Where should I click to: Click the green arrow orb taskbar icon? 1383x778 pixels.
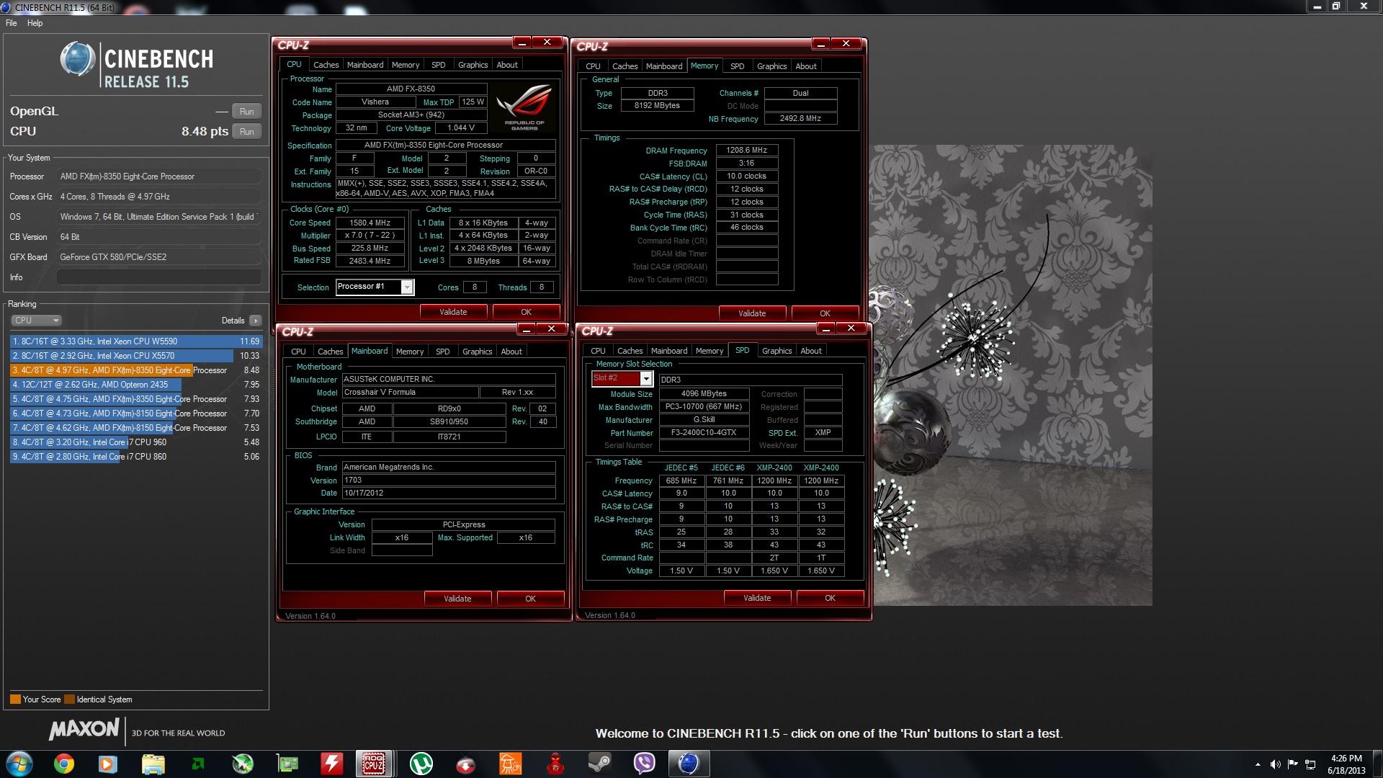(x=243, y=764)
